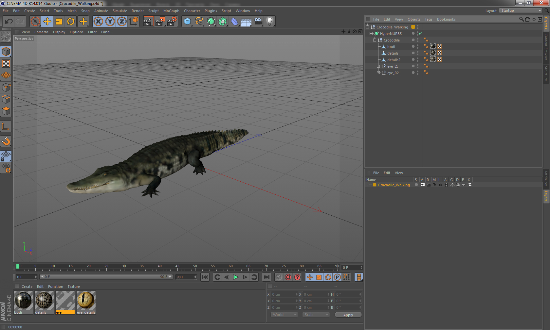Image resolution: width=550 pixels, height=330 pixels.
Task: Select the Live Selection tool
Action: click(x=35, y=22)
